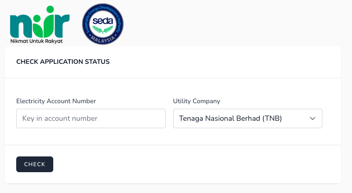Screen dimensions: 352x193
Task: Click the "Key in account number" placeholder
Action: click(x=60, y=118)
